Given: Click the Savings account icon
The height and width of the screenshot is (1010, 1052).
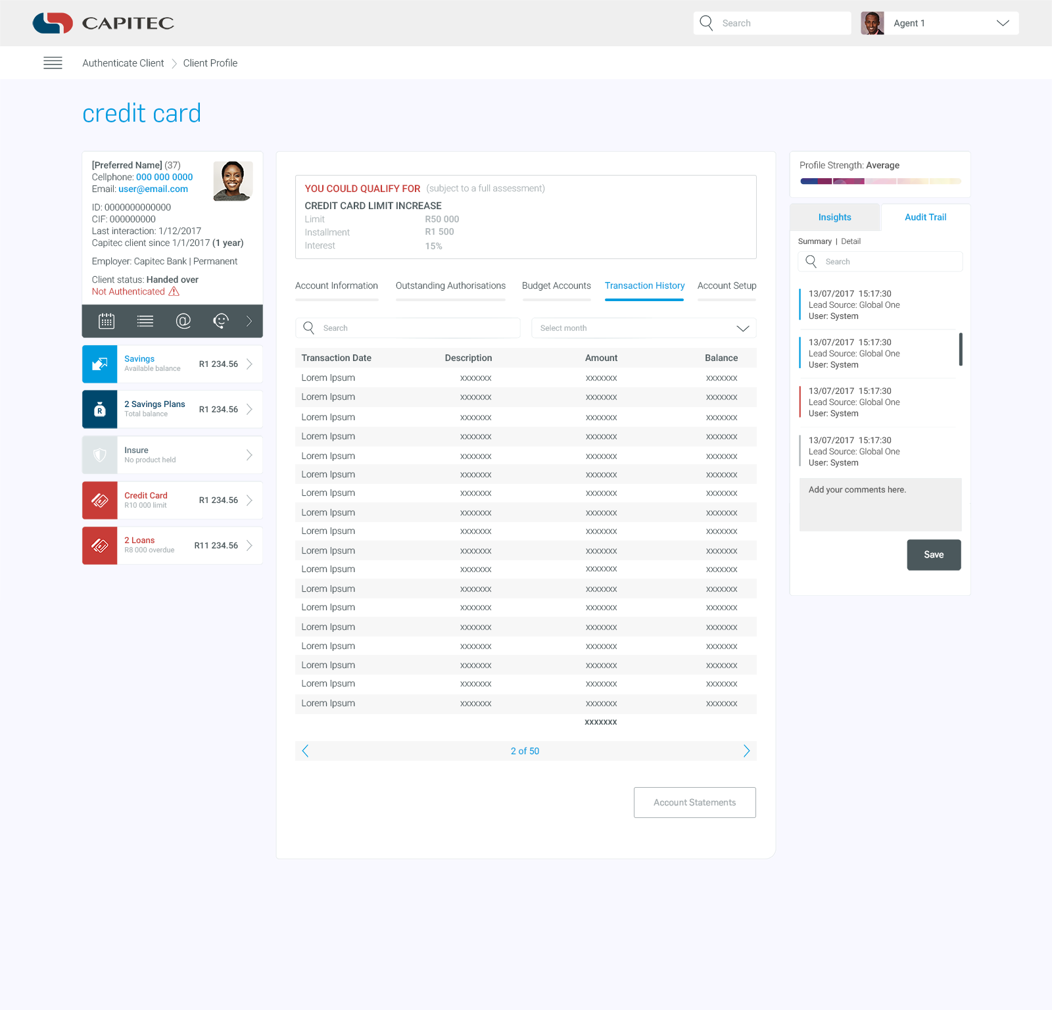Looking at the screenshot, I should pos(100,364).
